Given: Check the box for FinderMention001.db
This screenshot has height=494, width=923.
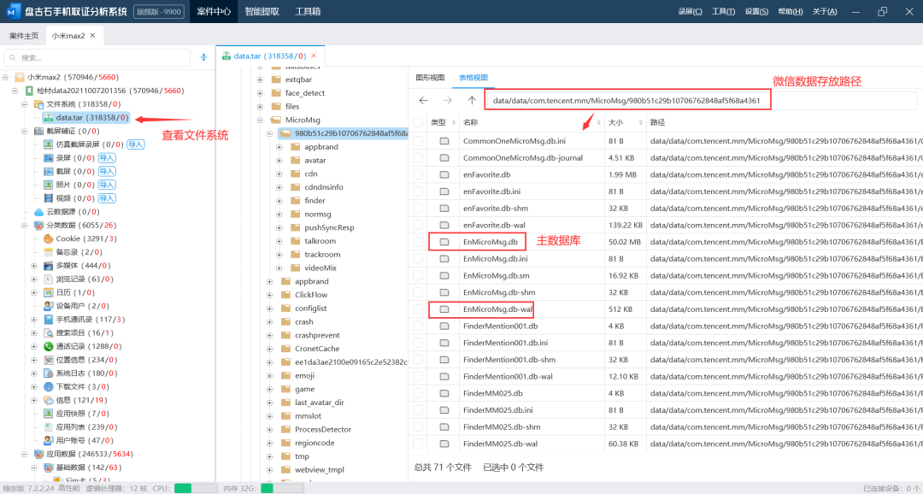Looking at the screenshot, I should (x=417, y=326).
